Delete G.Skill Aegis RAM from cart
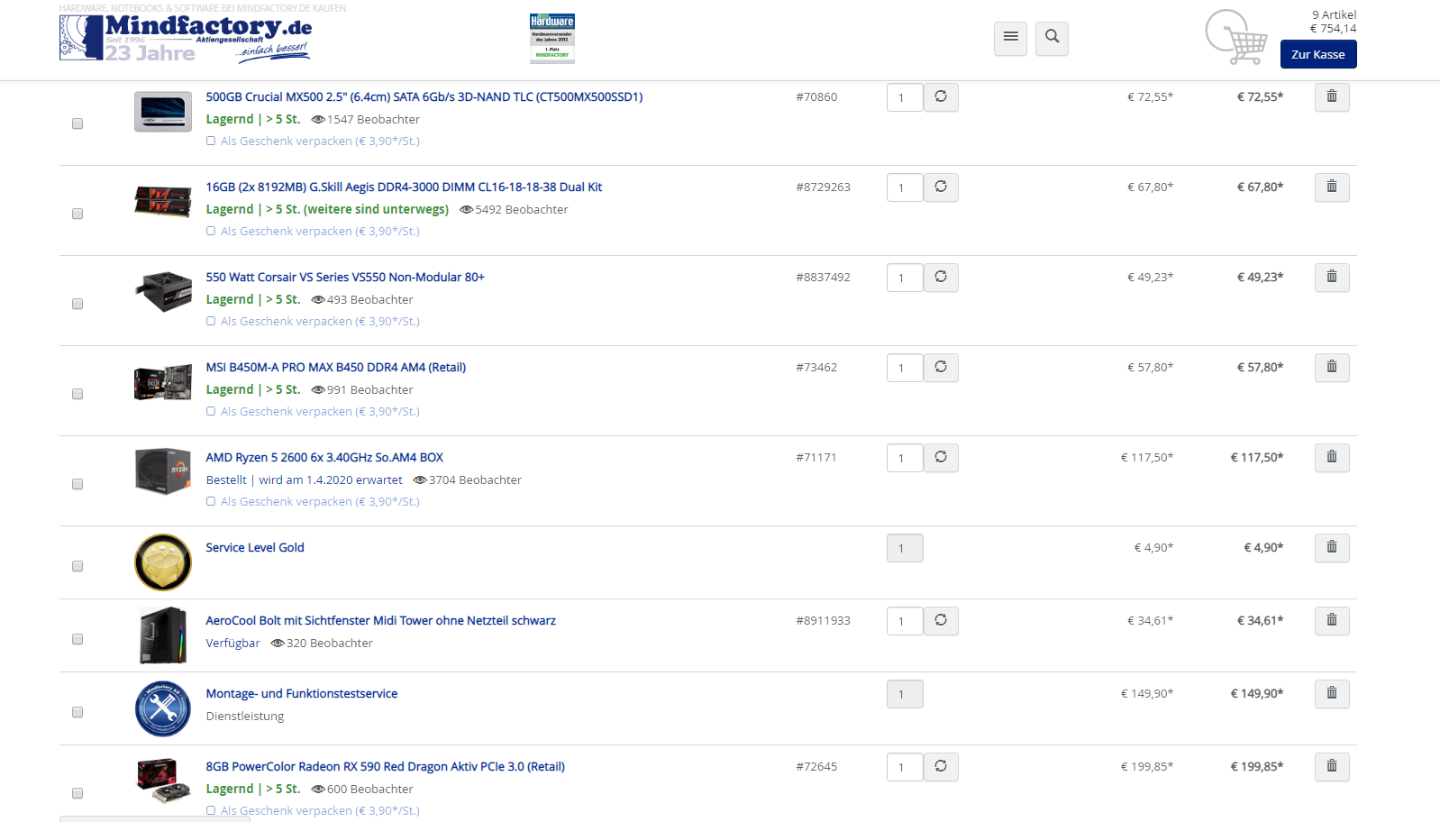This screenshot has height=822, width=1440. [1332, 187]
